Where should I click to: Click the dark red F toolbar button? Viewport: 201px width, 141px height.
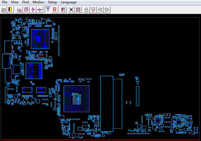point(63,10)
